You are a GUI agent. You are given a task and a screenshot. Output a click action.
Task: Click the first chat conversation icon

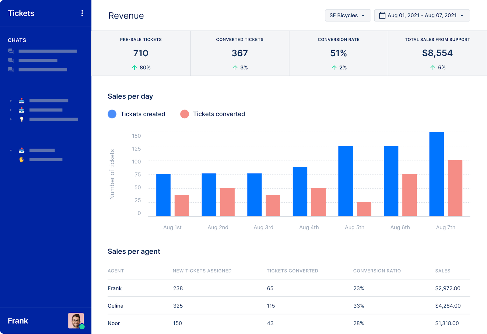tap(11, 51)
